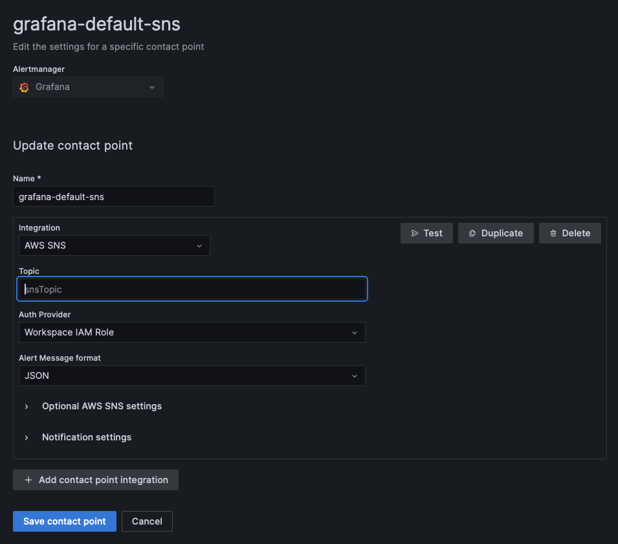Delete this integration with Delete button
Image resolution: width=618 pixels, height=544 pixels.
pos(570,233)
